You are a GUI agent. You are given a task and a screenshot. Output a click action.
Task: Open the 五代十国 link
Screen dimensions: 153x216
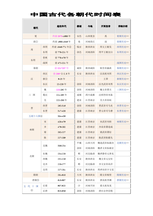click(31, 186)
